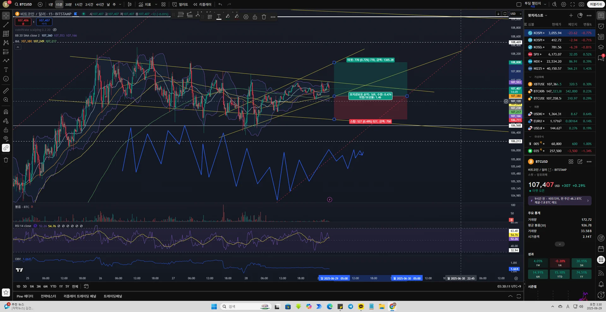Open the notifications bell in sidebar
Screen dimensions: 606x312
tap(601, 284)
